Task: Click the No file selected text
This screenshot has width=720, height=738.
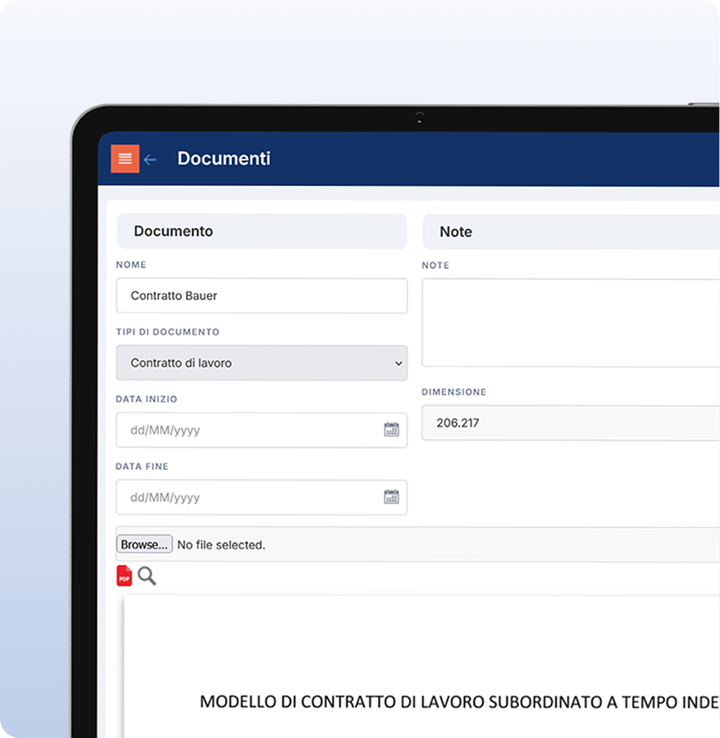Action: tap(221, 544)
